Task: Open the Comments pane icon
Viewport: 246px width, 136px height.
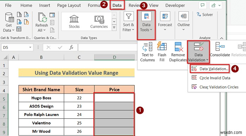Action: pos(202,6)
